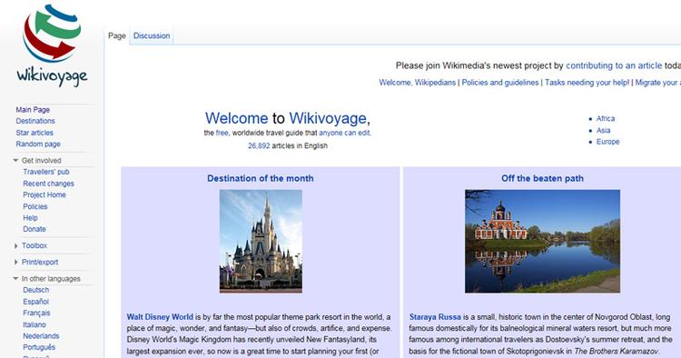Image resolution: width=681 pixels, height=358 pixels.
Task: Click the Wikivoyage logo
Action: click(x=52, y=45)
